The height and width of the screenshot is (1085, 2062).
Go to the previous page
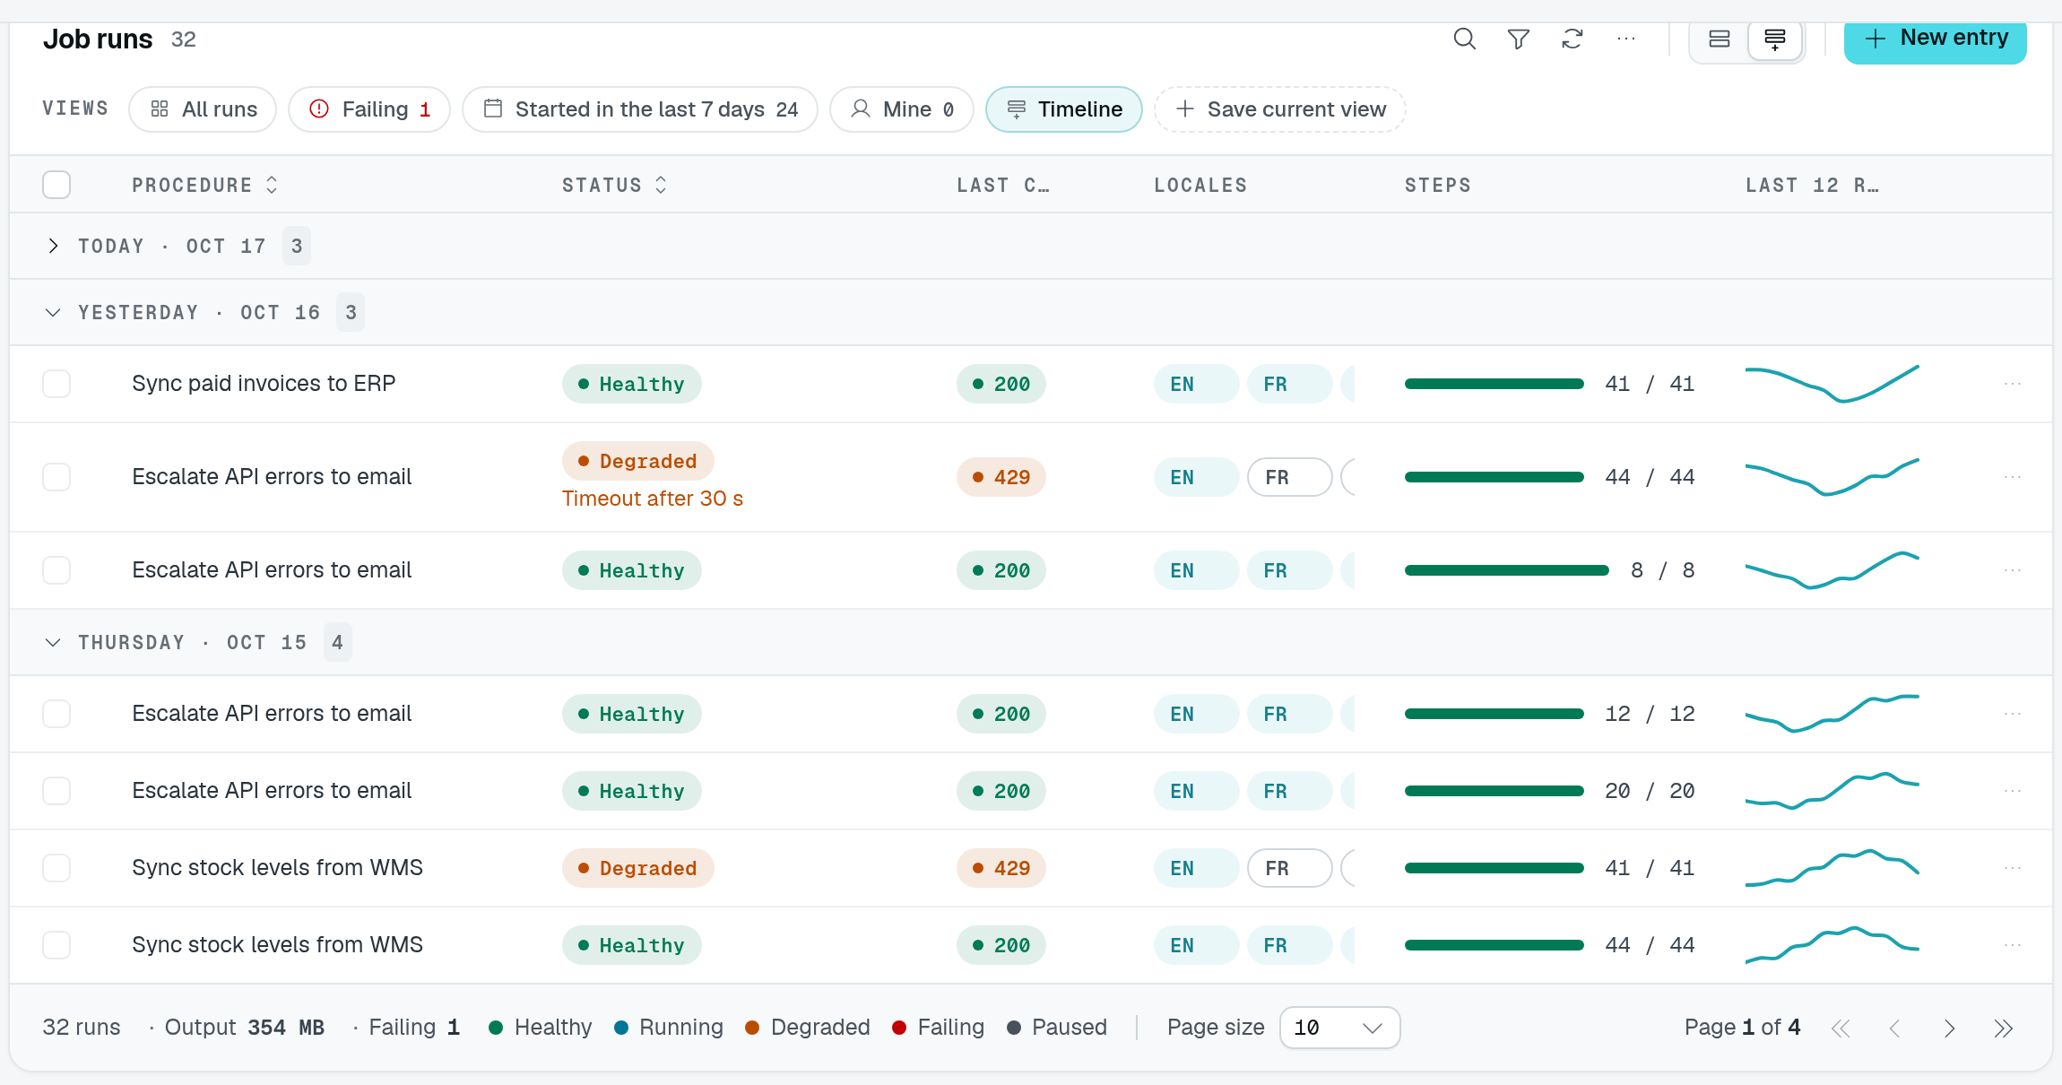click(x=1894, y=1028)
